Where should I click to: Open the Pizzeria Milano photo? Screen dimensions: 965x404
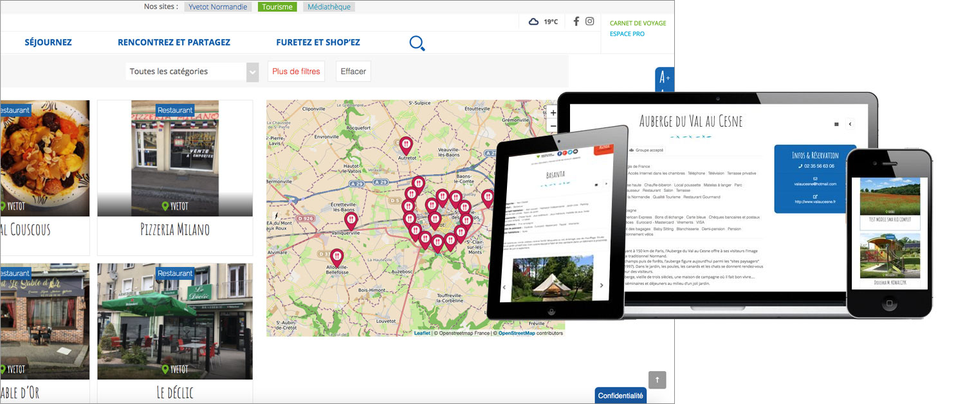175,158
